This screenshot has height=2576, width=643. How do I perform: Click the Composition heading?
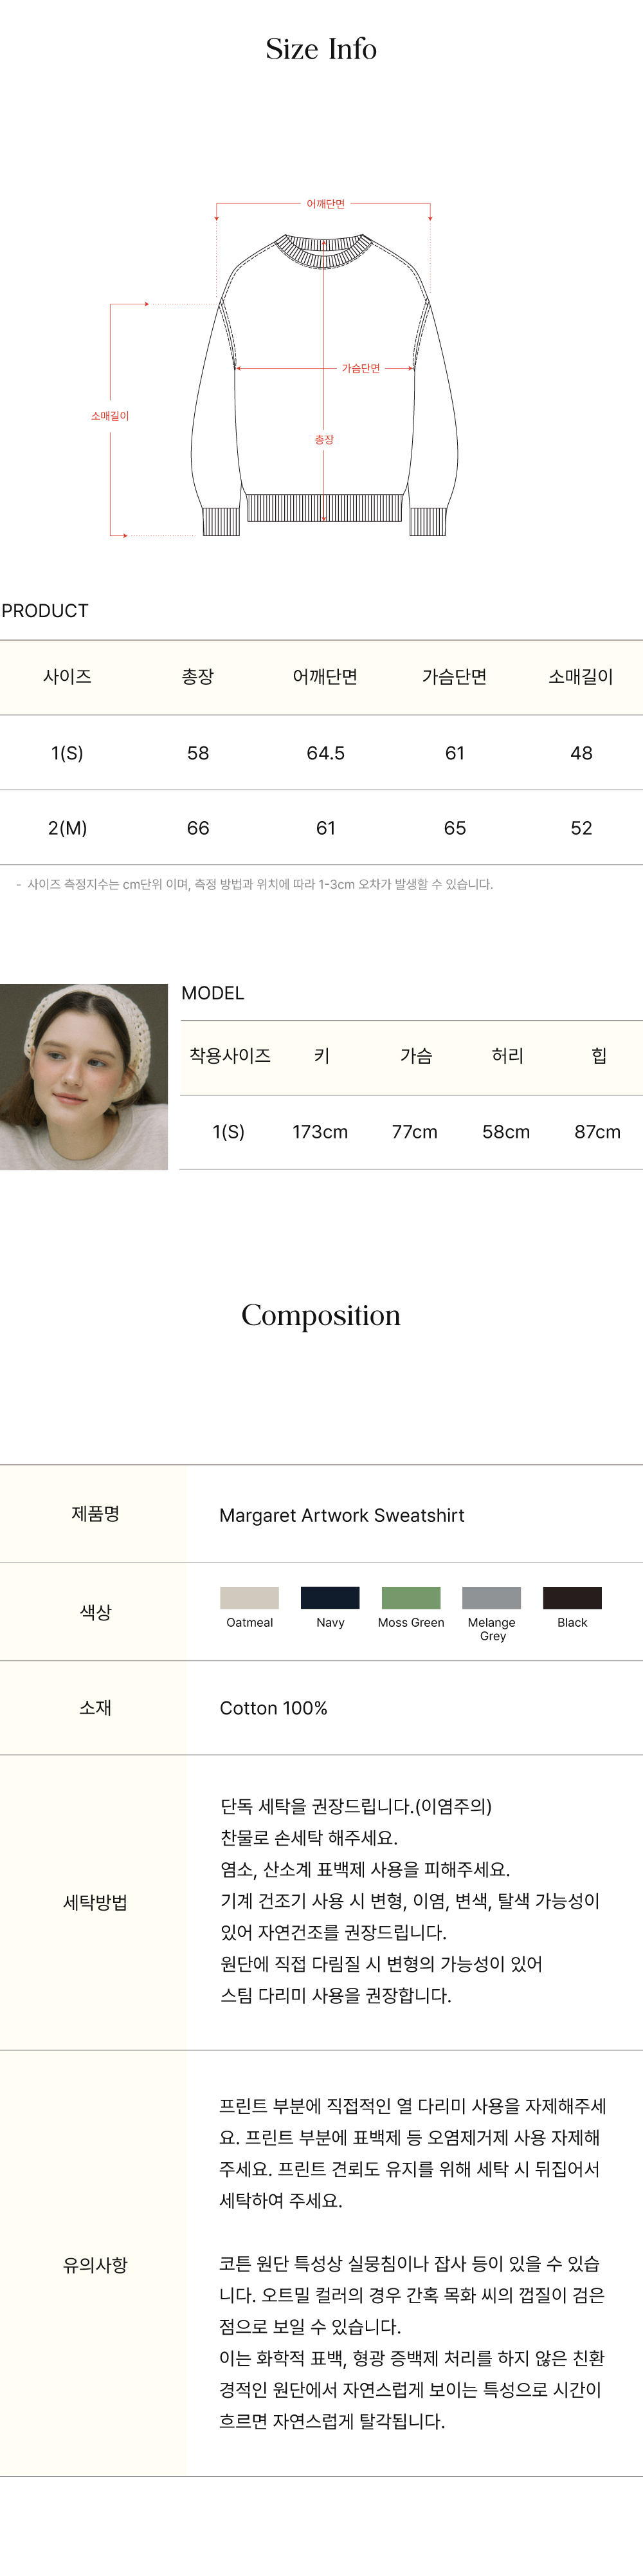[320, 1315]
